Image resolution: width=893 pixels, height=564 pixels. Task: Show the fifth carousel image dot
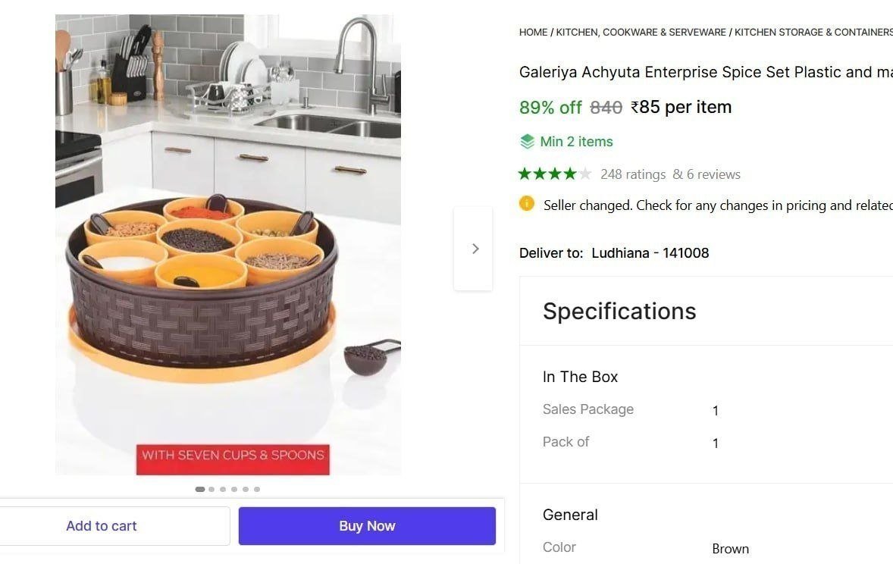click(x=246, y=490)
